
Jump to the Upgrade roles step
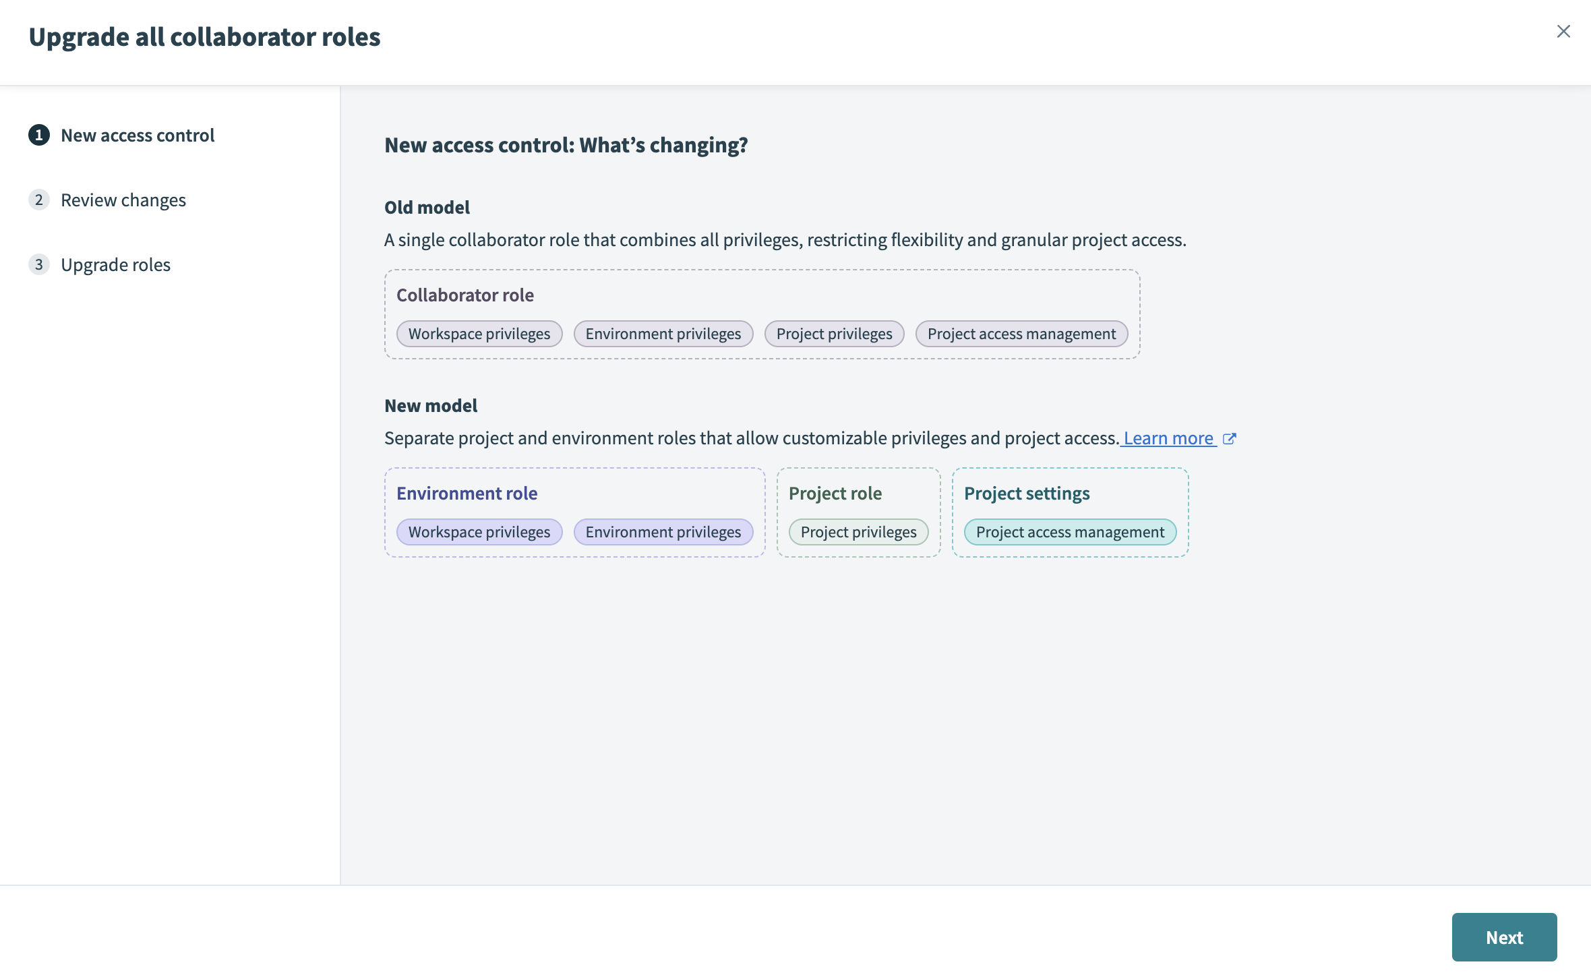point(115,265)
